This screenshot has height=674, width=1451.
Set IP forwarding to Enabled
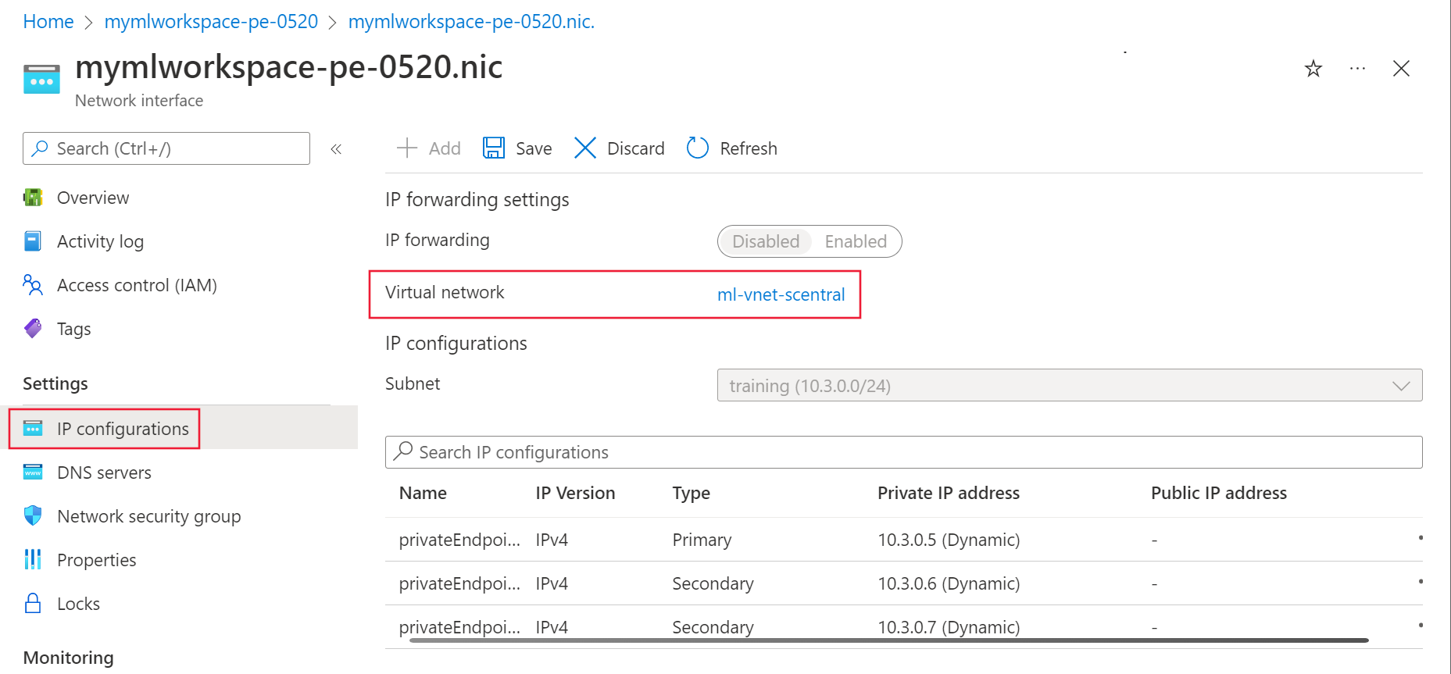tap(856, 241)
